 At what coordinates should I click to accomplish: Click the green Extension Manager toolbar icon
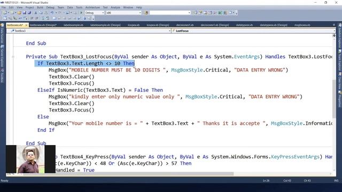(x=220, y=13)
